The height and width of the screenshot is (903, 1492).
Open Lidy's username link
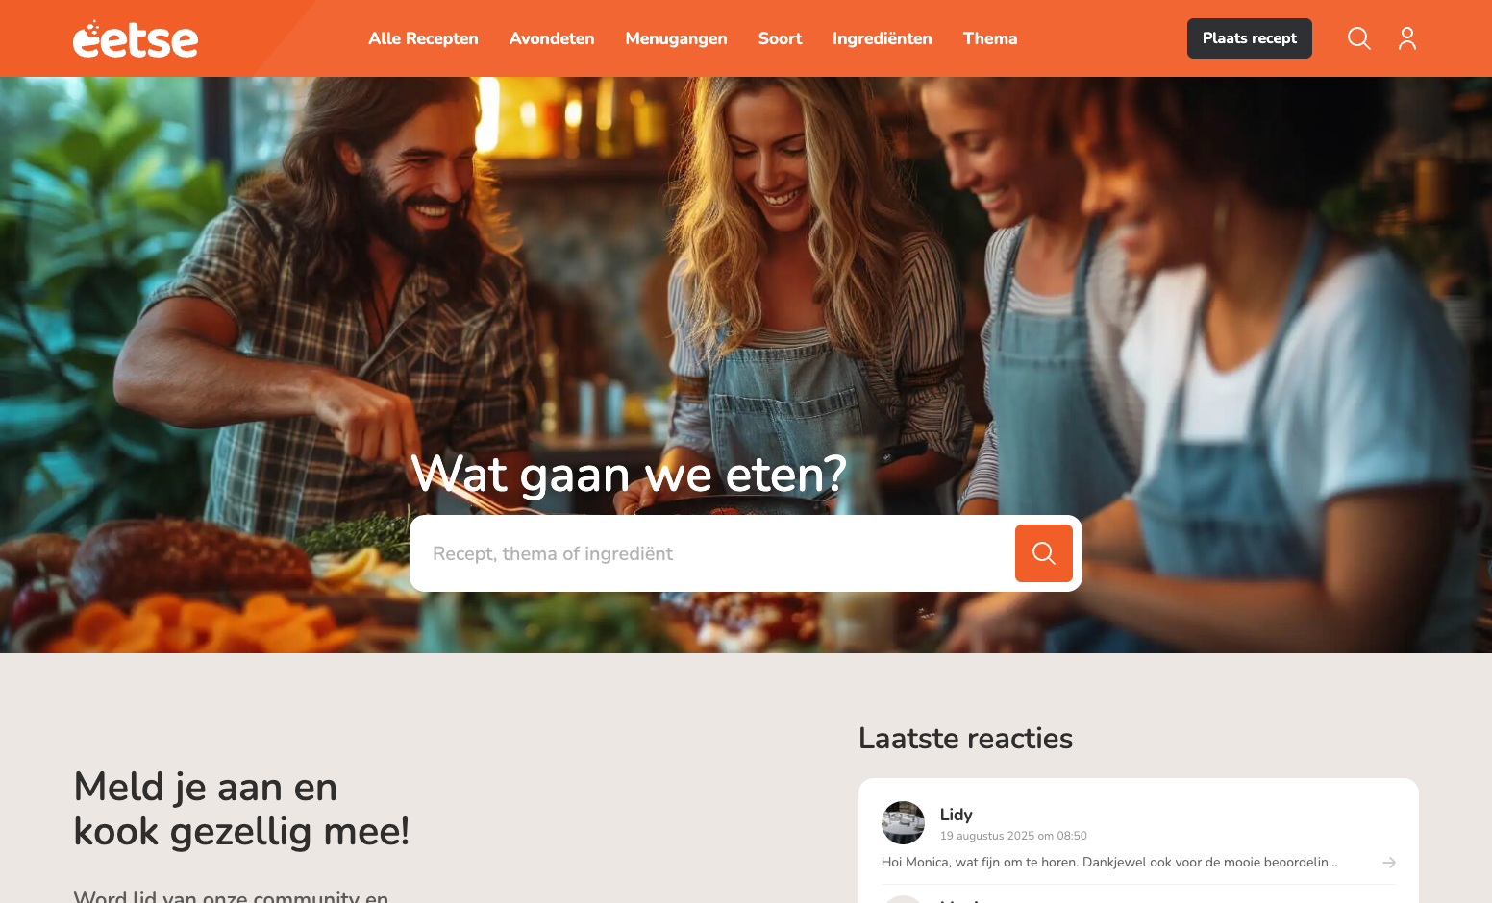click(x=956, y=815)
